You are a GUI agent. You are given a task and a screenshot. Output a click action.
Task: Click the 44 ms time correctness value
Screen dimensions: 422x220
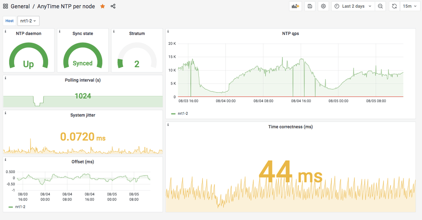click(290, 173)
